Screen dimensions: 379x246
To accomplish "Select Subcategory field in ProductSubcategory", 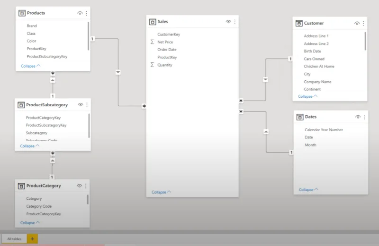I will coord(37,133).
